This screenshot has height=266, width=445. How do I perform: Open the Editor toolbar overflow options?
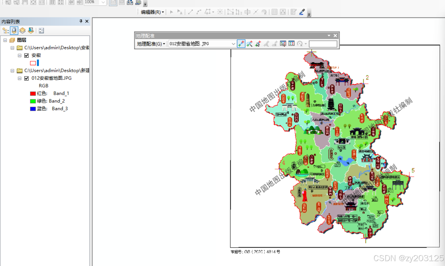[x=309, y=14]
